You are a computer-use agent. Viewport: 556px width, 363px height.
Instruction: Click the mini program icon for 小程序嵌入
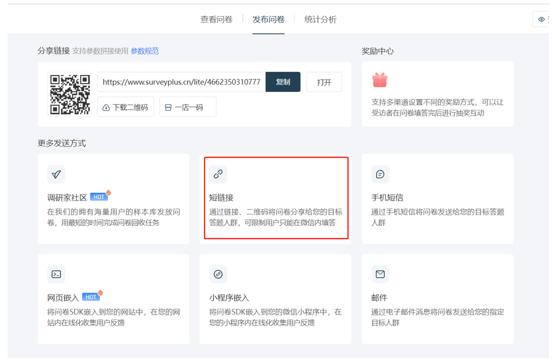(x=218, y=274)
